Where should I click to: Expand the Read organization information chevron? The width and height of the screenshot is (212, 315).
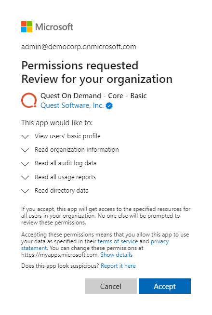[x=25, y=150]
